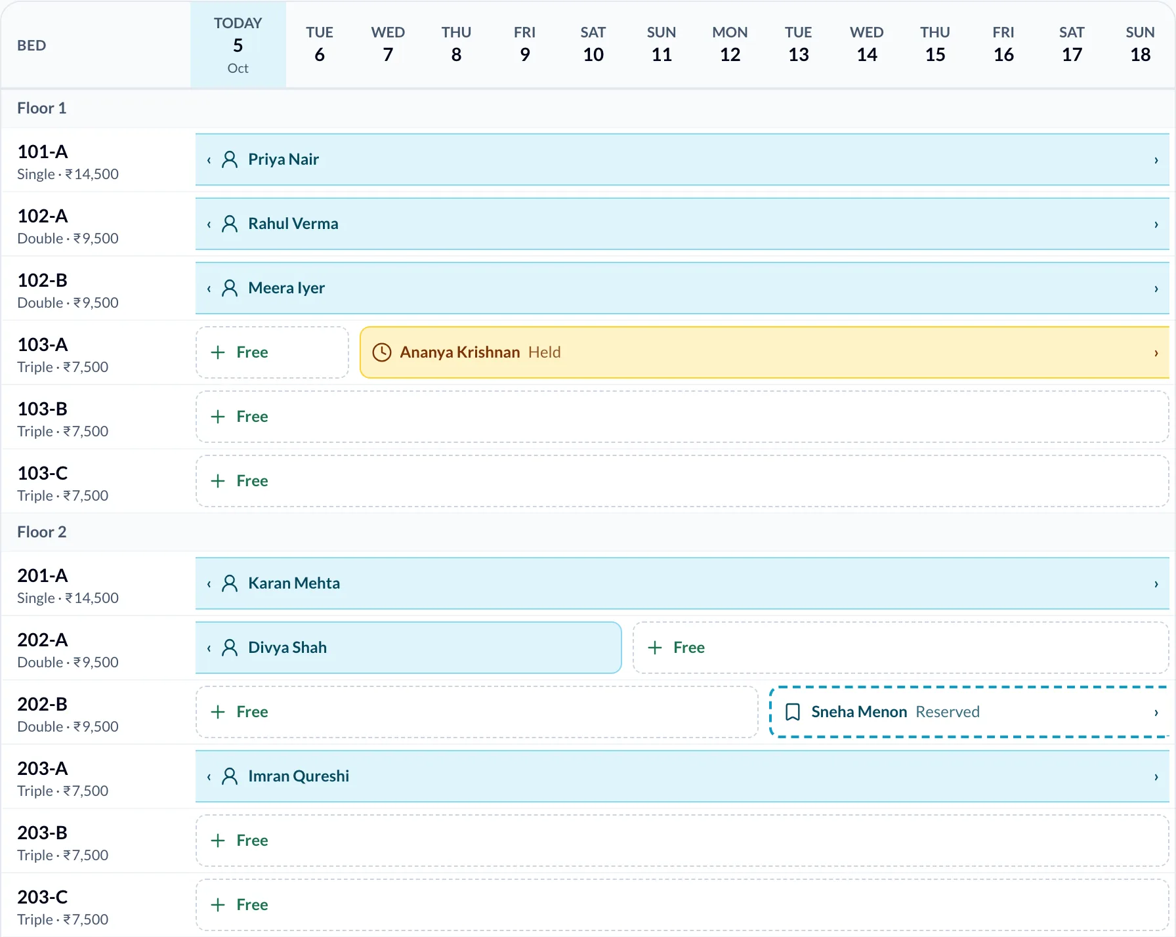Viewport: 1176px width, 937px height.
Task: Click the left chevron on Divya Shah's booking
Action: (x=209, y=648)
